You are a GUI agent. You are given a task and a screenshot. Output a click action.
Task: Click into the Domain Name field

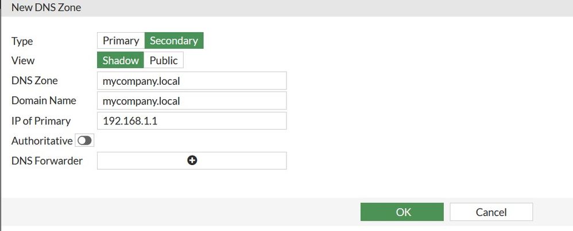click(x=192, y=101)
